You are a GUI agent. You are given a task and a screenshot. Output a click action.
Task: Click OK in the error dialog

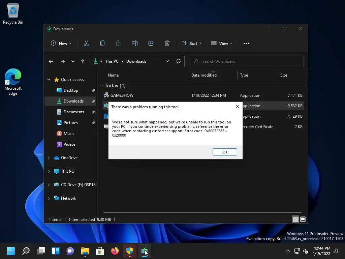pyautogui.click(x=225, y=152)
